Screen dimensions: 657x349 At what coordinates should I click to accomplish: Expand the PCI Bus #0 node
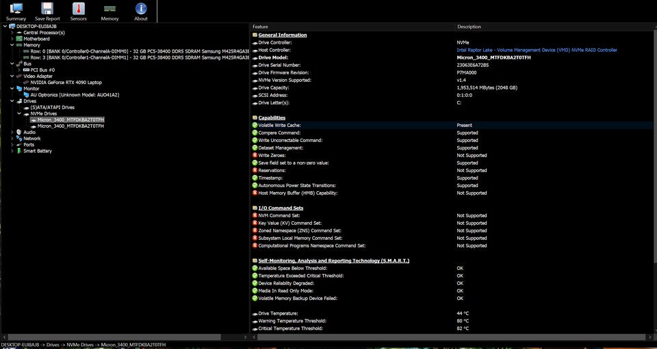[19, 70]
